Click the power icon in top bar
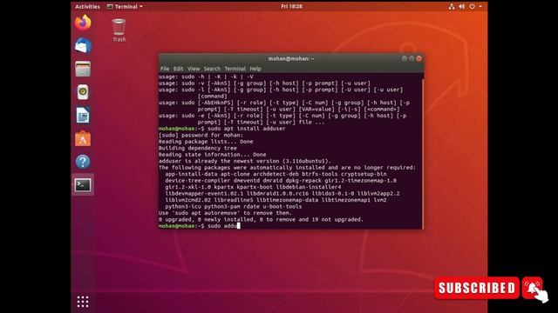558x313 pixels. click(472, 6)
